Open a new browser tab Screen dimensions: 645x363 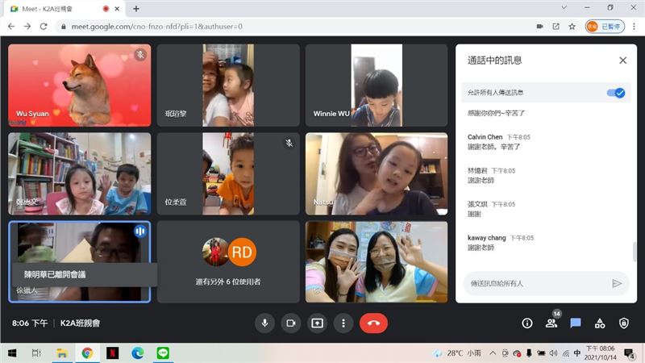(135, 8)
